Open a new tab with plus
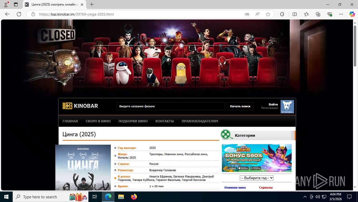Screen dimensions: 358x202 [92, 4]
